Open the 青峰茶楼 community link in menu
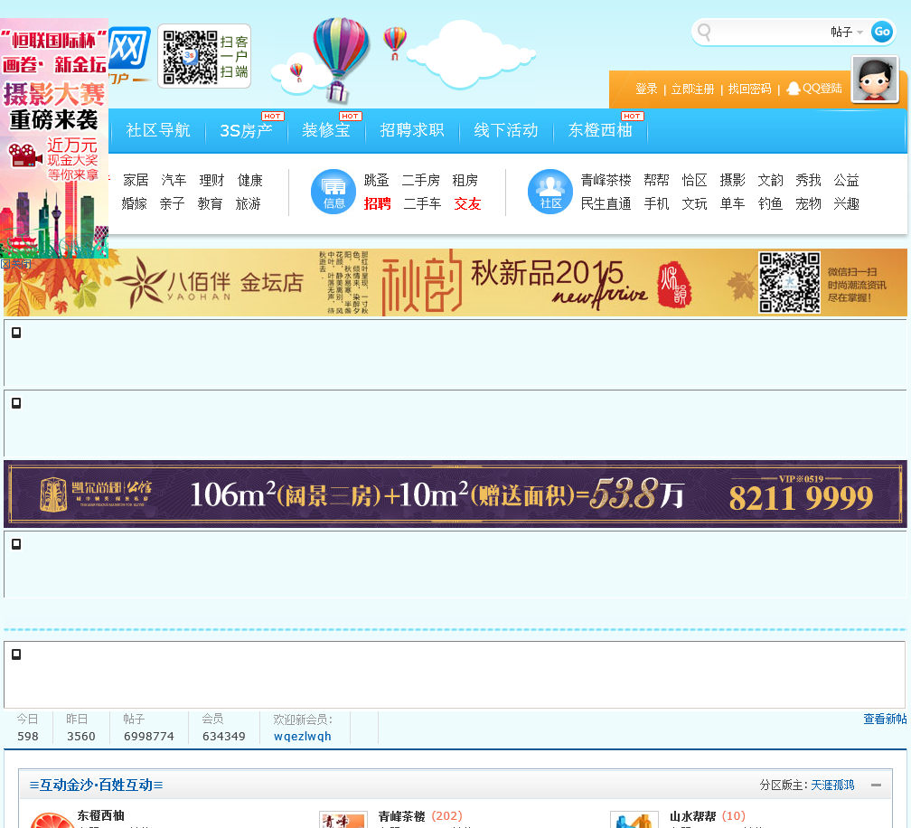Image resolution: width=911 pixels, height=828 pixels. pyautogui.click(x=606, y=180)
